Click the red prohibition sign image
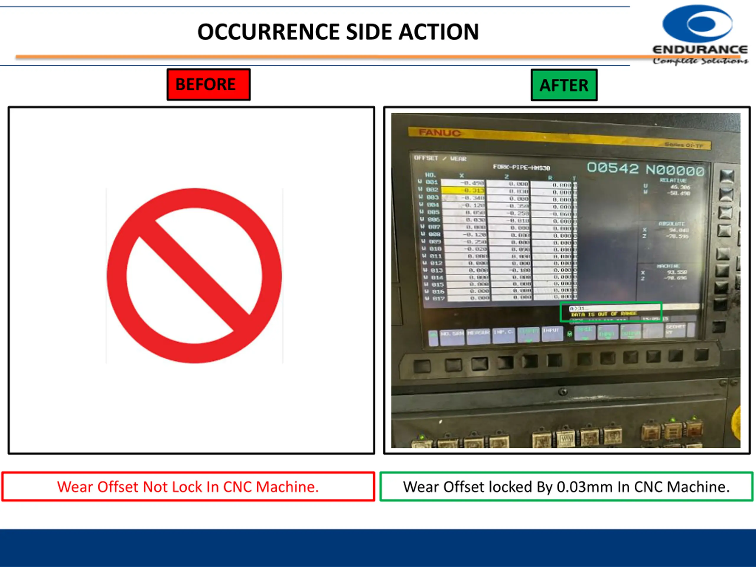 (194, 276)
